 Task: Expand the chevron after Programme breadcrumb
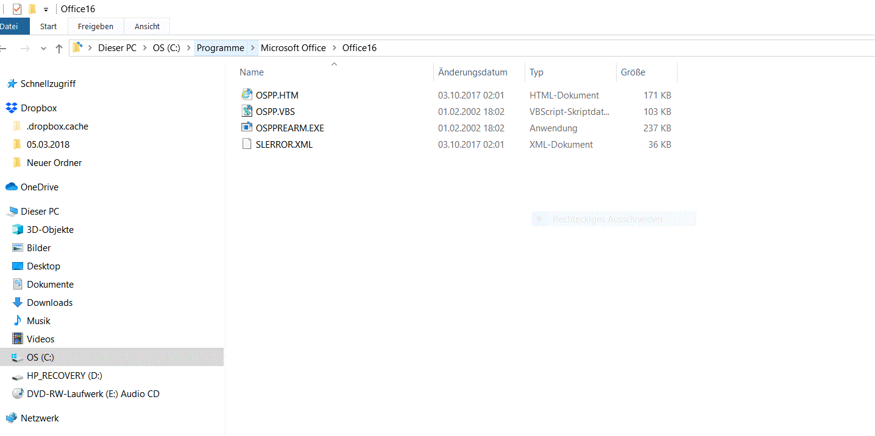click(x=253, y=48)
